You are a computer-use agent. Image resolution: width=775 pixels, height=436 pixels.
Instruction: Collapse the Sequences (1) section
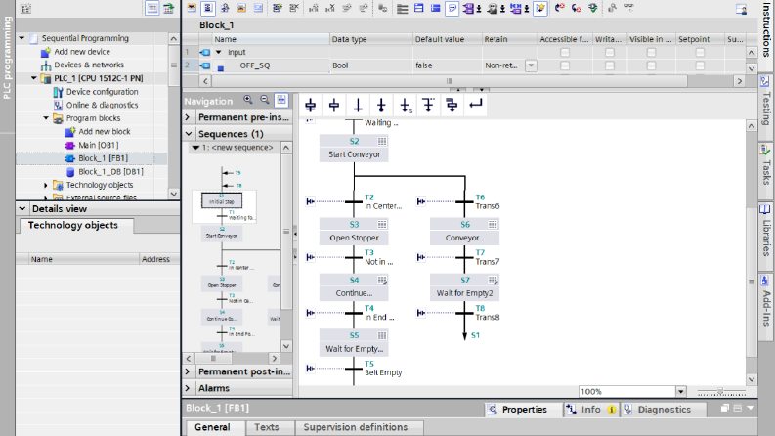coord(189,134)
